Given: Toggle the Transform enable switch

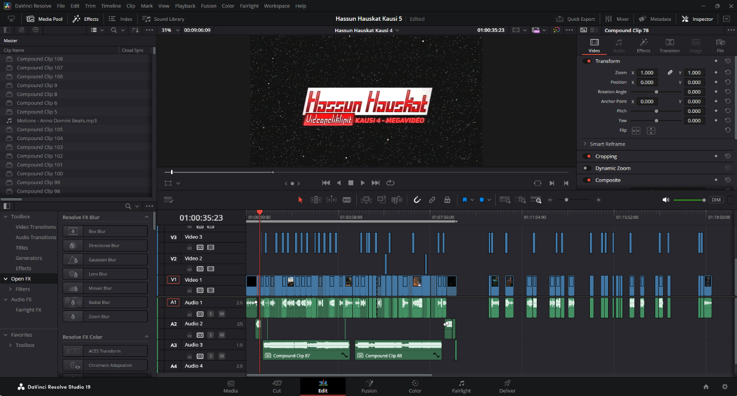Looking at the screenshot, I should click(587, 61).
